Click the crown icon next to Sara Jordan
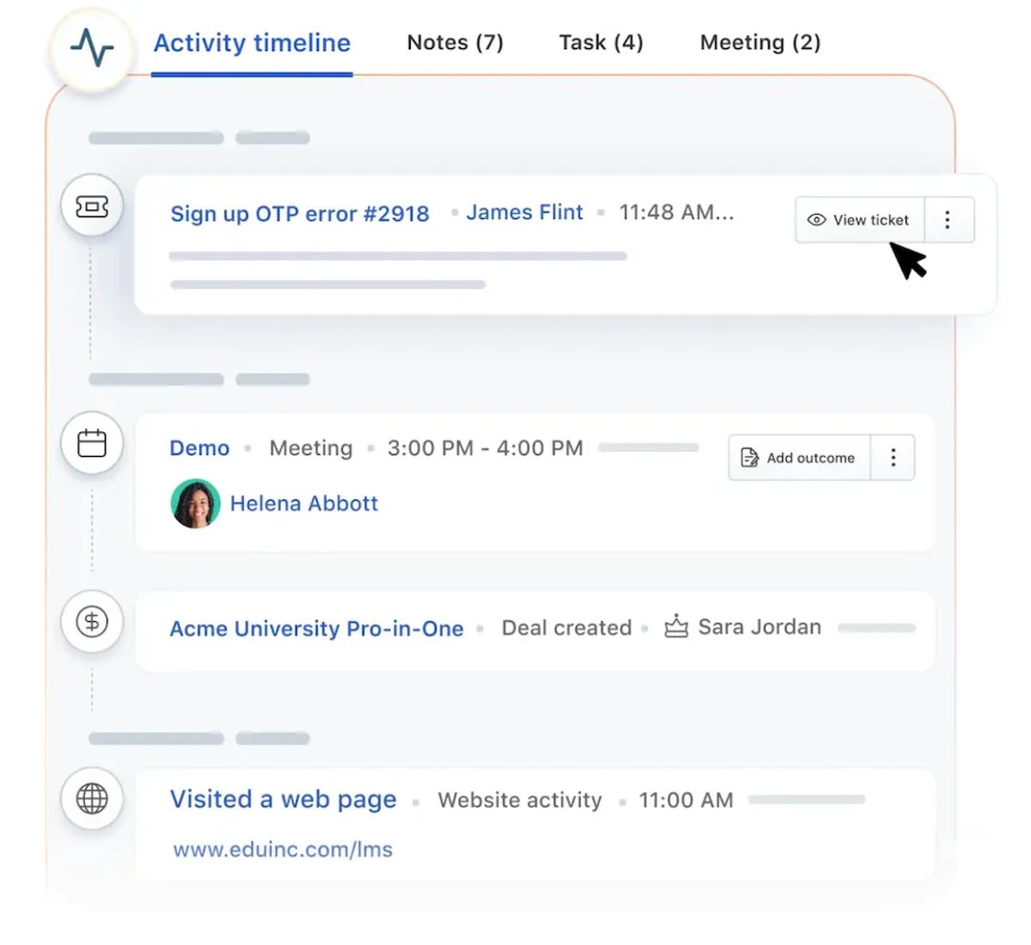 coord(676,626)
